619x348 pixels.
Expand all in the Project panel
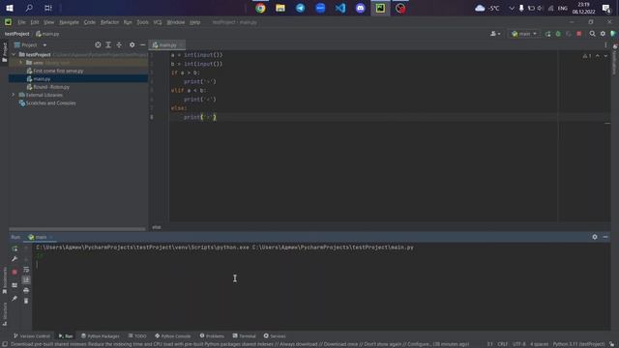pyautogui.click(x=108, y=45)
